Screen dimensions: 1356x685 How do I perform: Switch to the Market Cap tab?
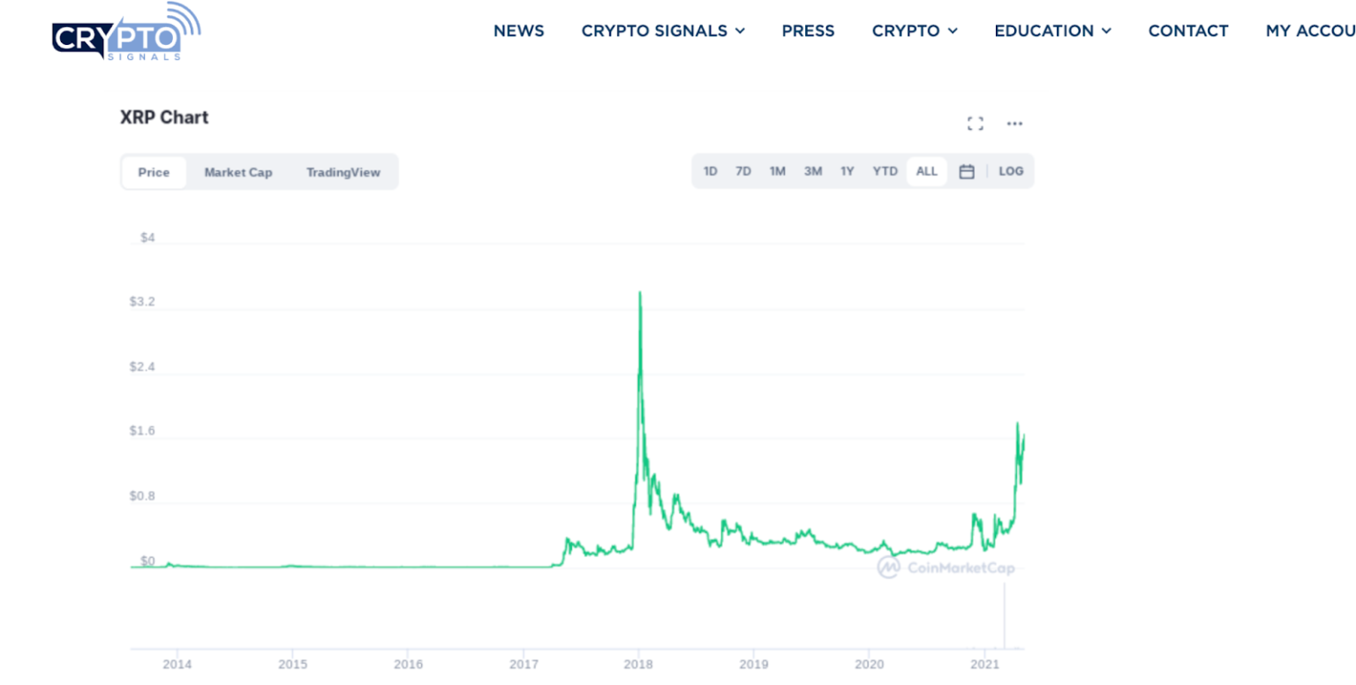[x=238, y=172]
